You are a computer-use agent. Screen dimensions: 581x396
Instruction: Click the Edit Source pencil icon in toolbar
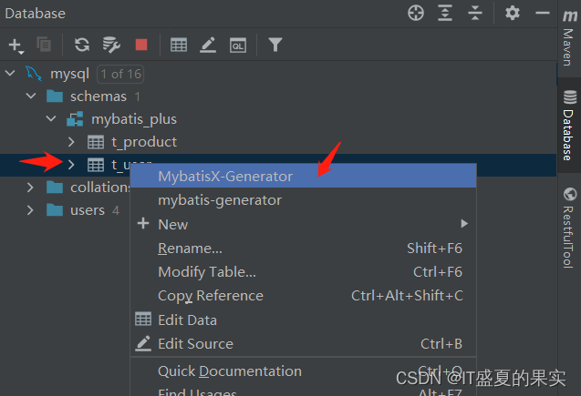(208, 45)
